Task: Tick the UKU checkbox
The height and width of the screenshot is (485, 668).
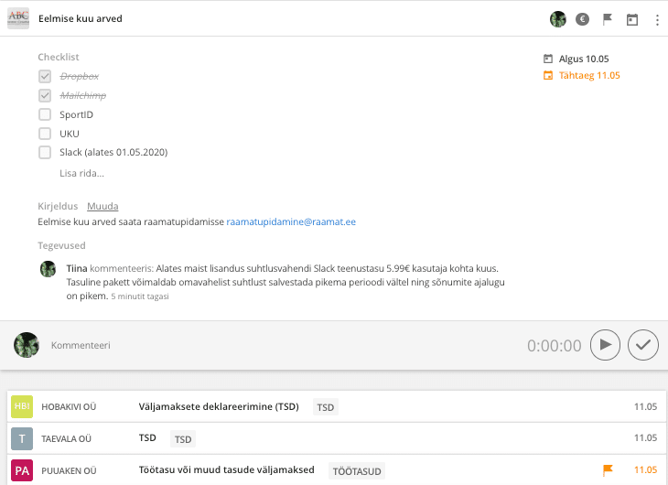Action: click(45, 134)
